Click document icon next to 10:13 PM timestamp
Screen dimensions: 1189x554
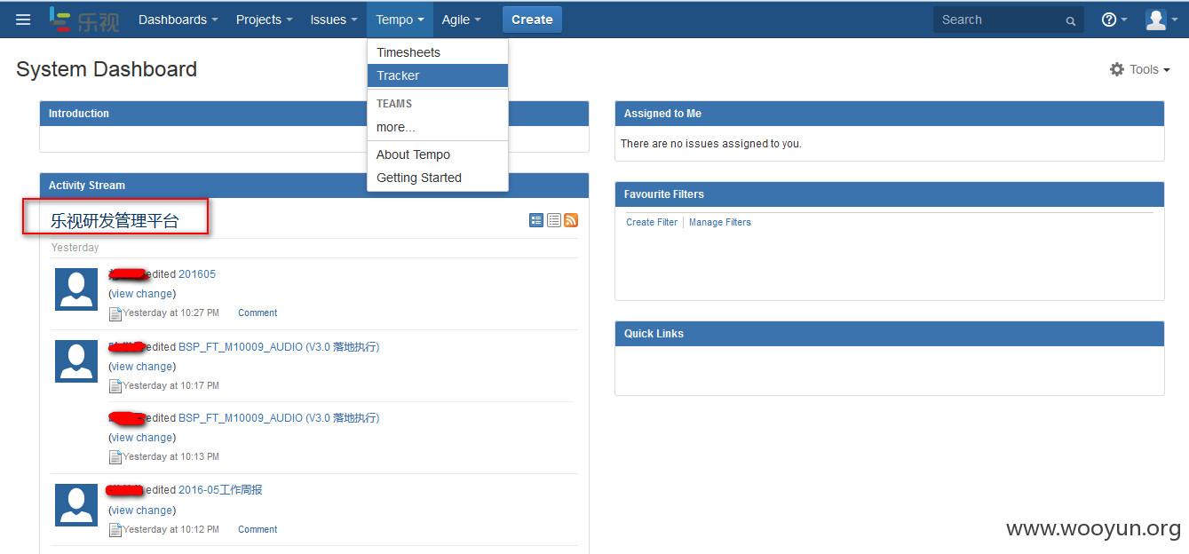[115, 457]
